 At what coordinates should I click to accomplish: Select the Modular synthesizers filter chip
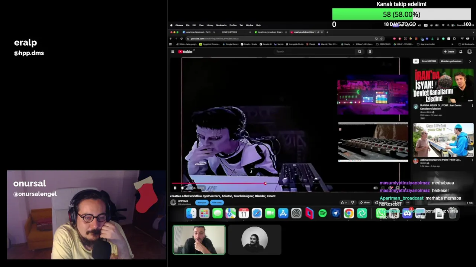pos(451,61)
